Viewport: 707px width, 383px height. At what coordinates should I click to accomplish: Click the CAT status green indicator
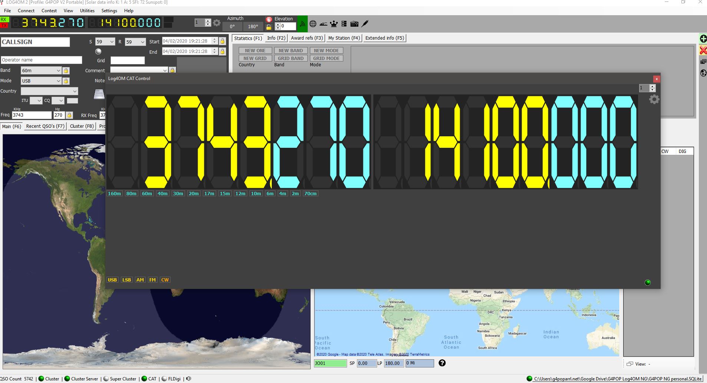(x=144, y=379)
